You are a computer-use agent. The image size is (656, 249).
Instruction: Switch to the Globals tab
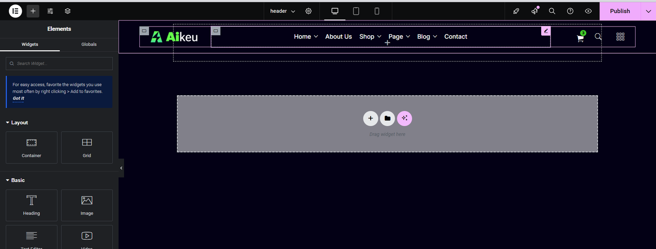pyautogui.click(x=89, y=44)
